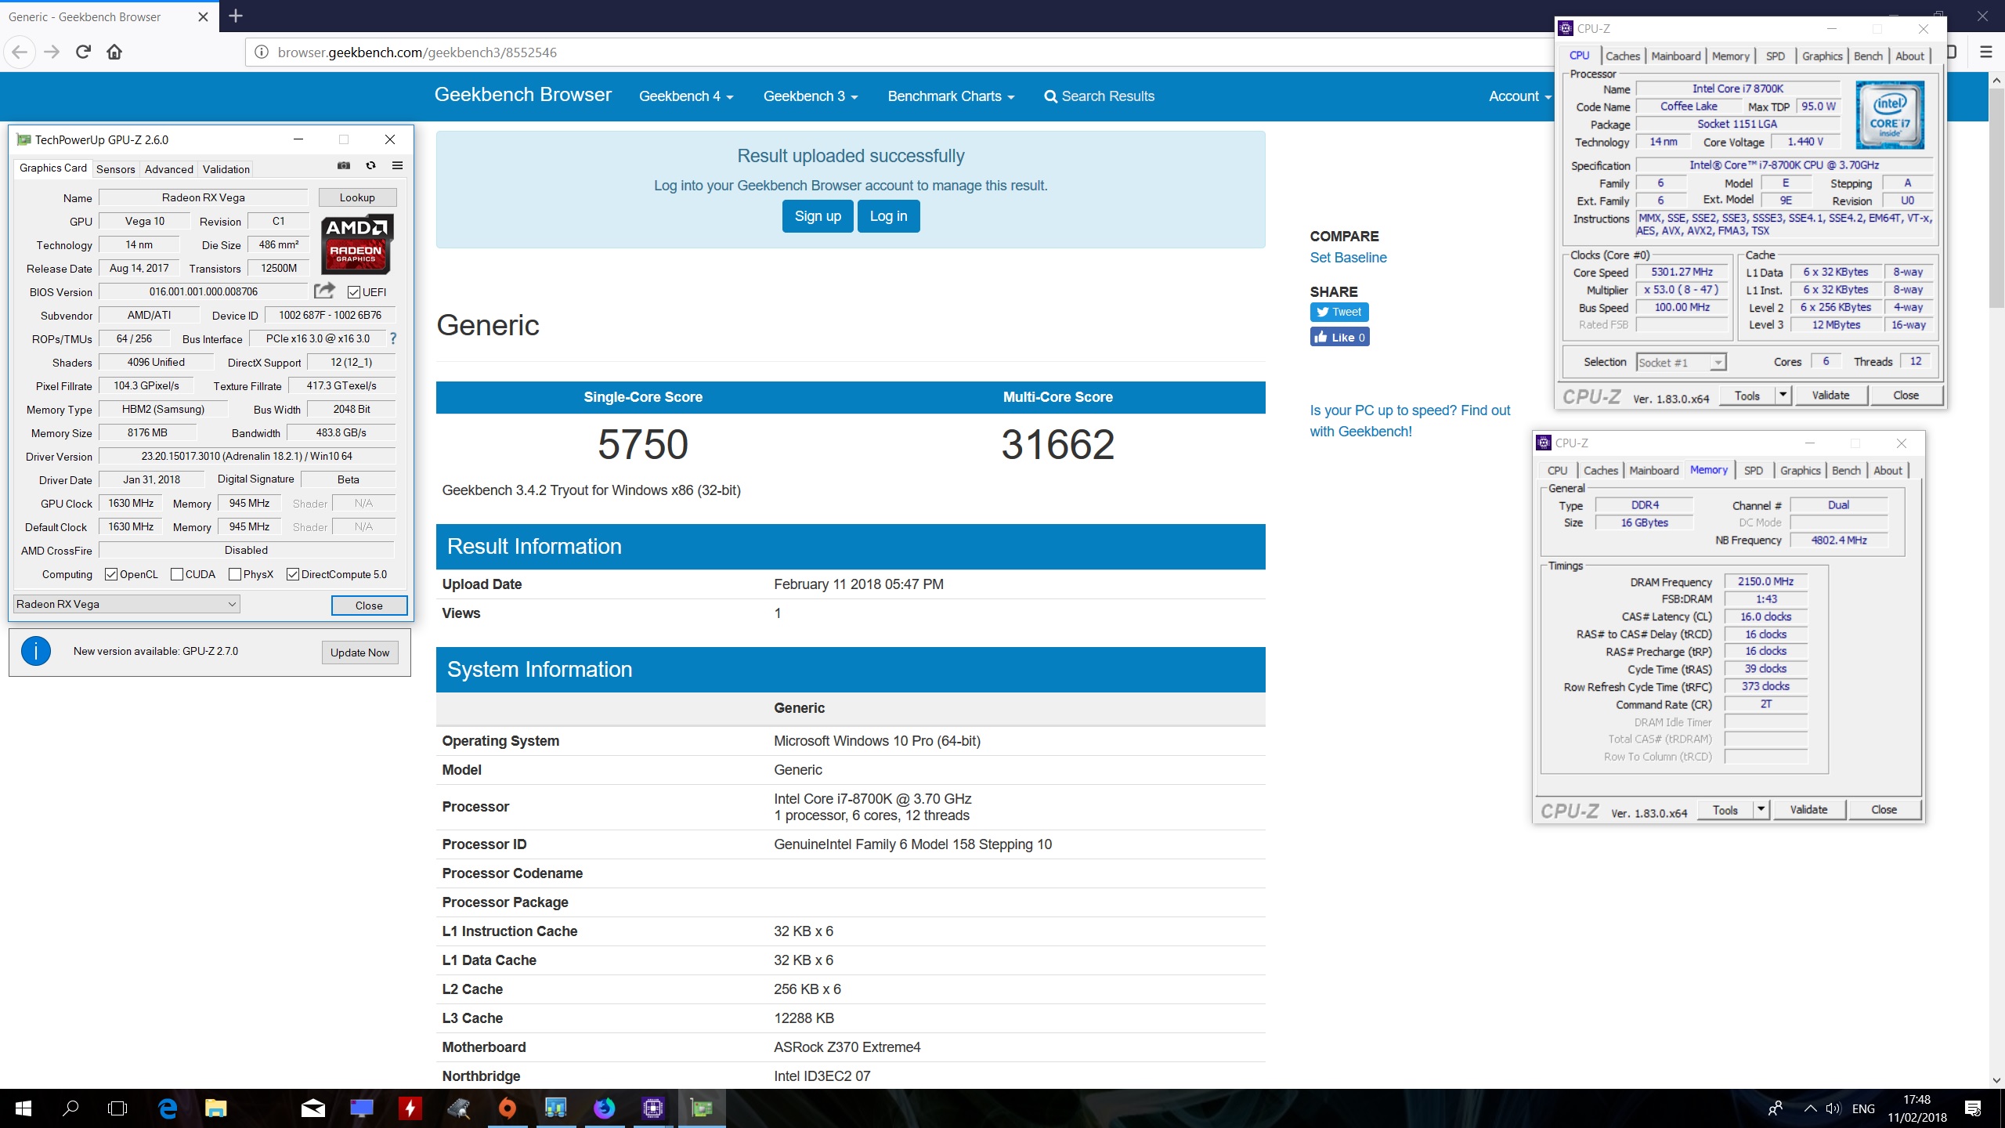The width and height of the screenshot is (2005, 1128).
Task: Click the site info icon in address bar
Action: tap(262, 52)
